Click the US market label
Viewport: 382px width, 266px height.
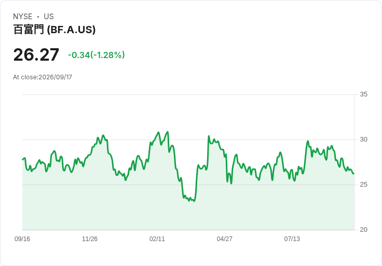click(49, 17)
